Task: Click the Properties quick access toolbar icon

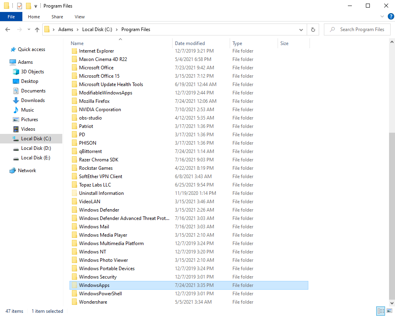Action: coord(20,6)
